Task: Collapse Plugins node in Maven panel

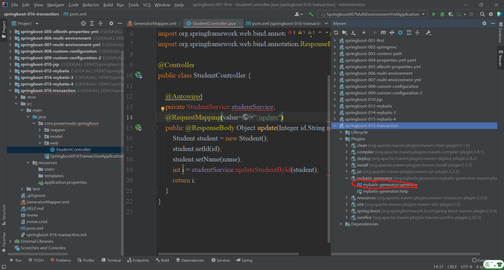Action: coord(341,139)
